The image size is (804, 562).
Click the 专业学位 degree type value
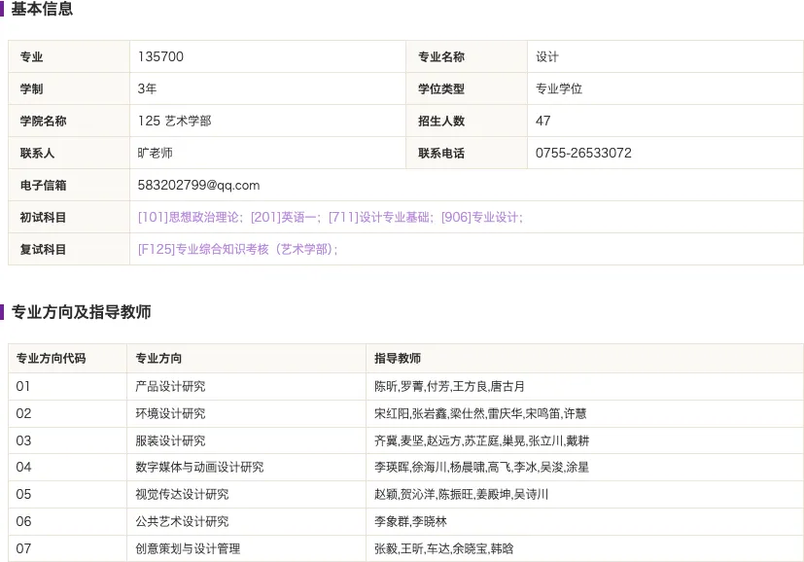click(x=559, y=88)
